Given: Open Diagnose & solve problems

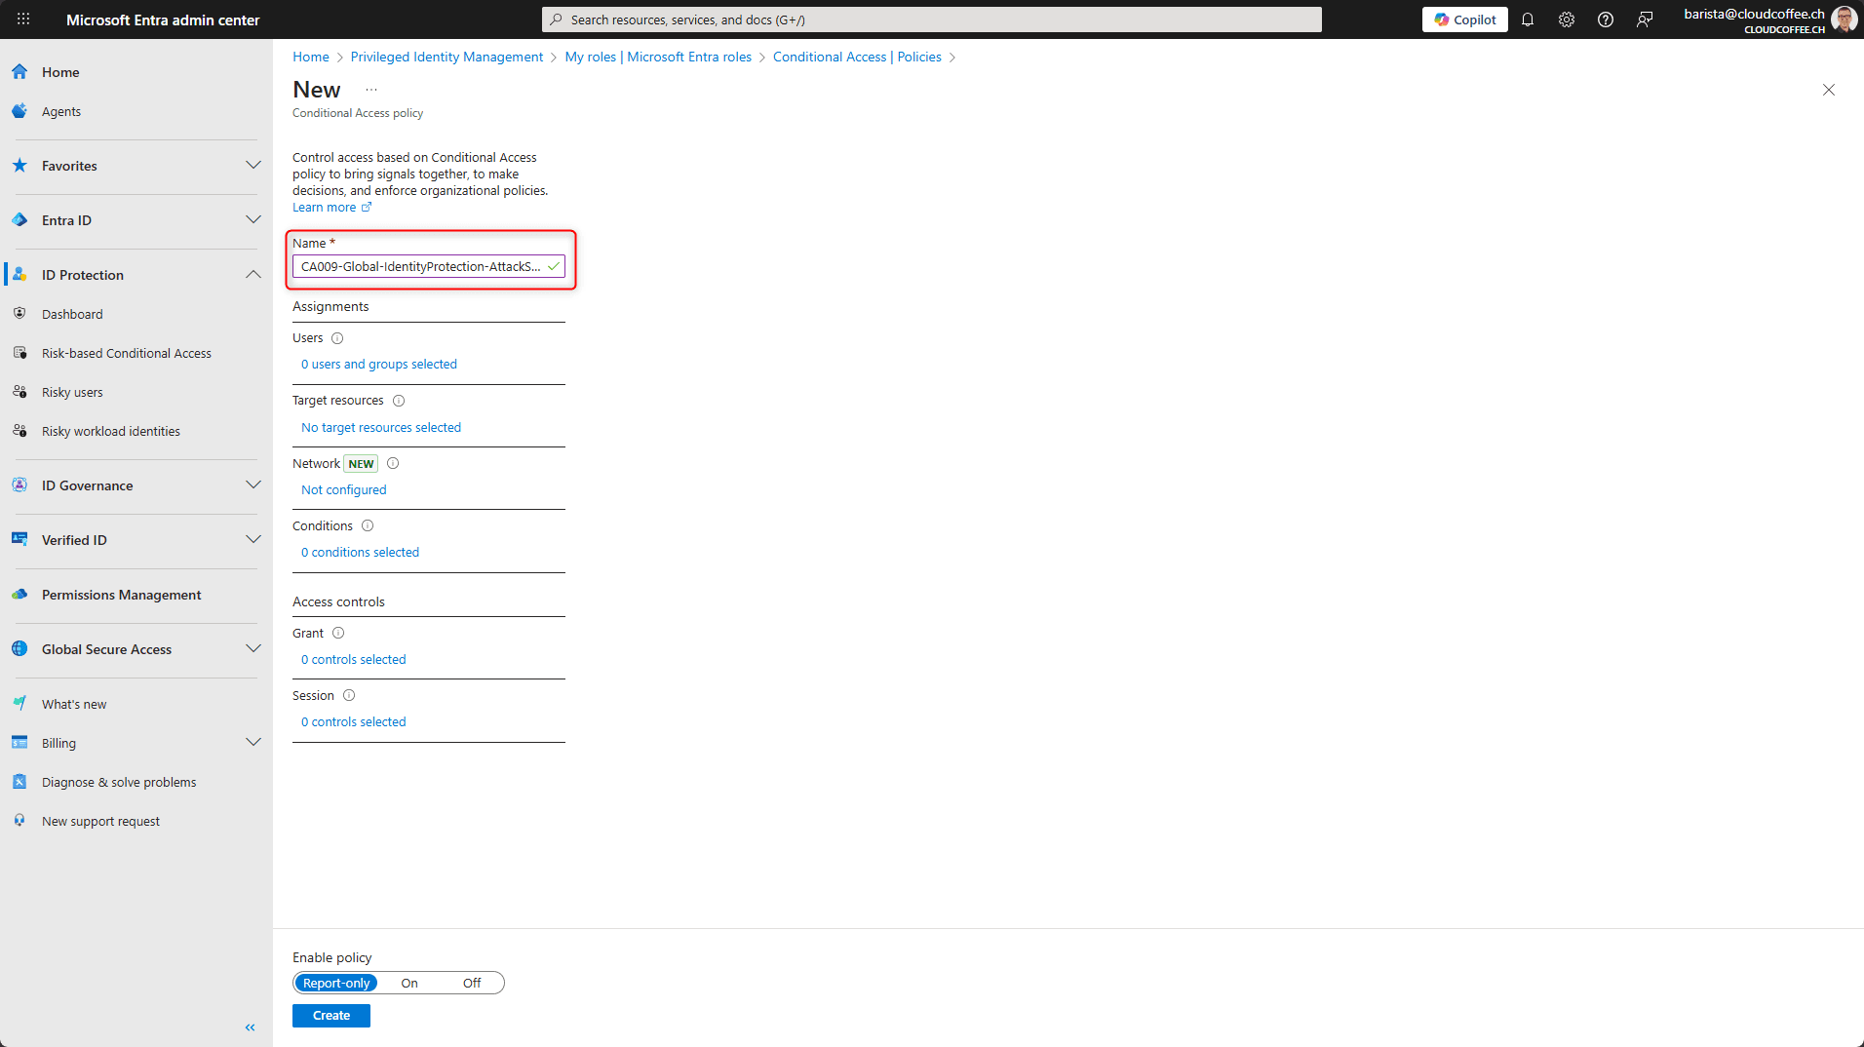Looking at the screenshot, I should pos(118,781).
